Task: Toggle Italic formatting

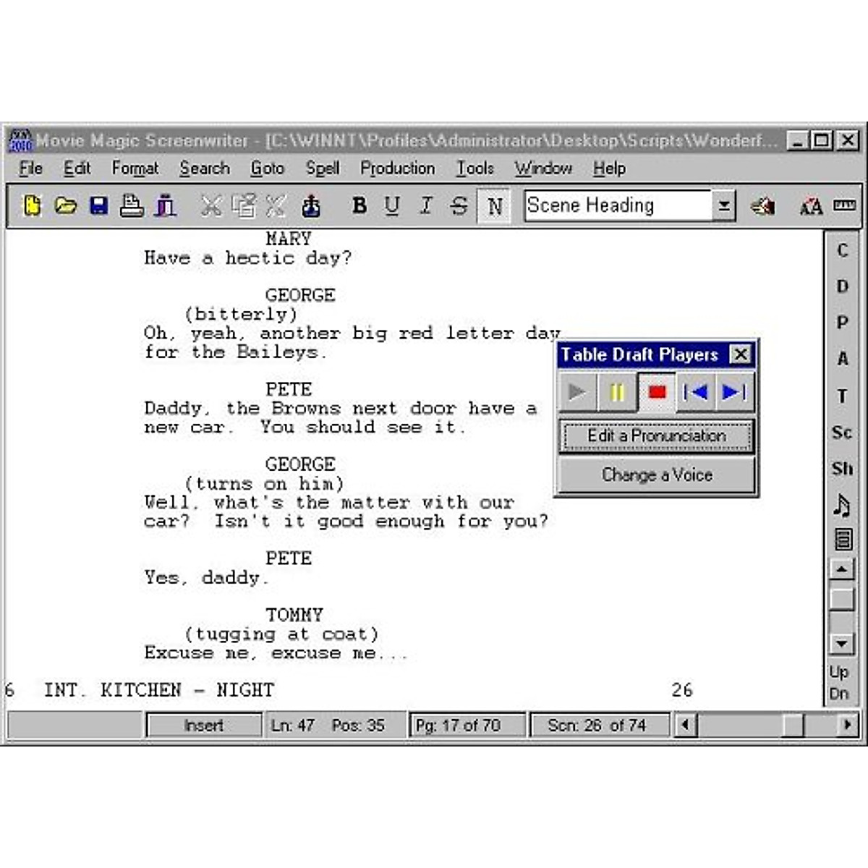Action: [x=426, y=206]
